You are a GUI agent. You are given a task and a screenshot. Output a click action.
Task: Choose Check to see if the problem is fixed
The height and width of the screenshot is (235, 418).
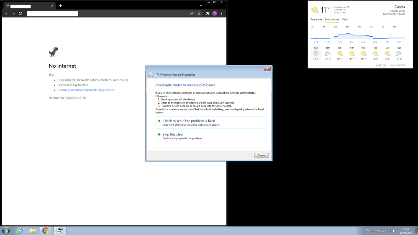(189, 121)
